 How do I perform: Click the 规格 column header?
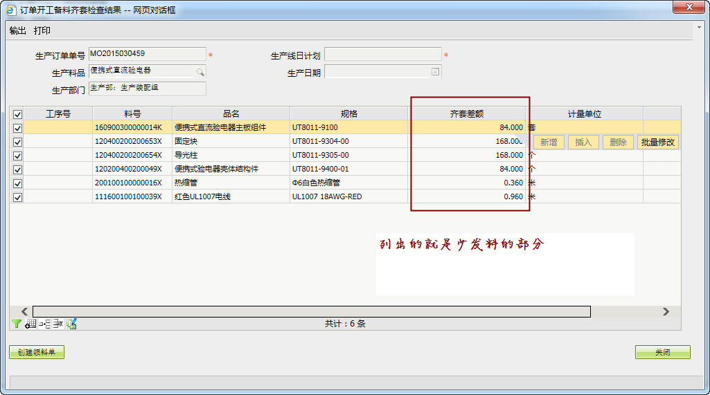pos(348,114)
